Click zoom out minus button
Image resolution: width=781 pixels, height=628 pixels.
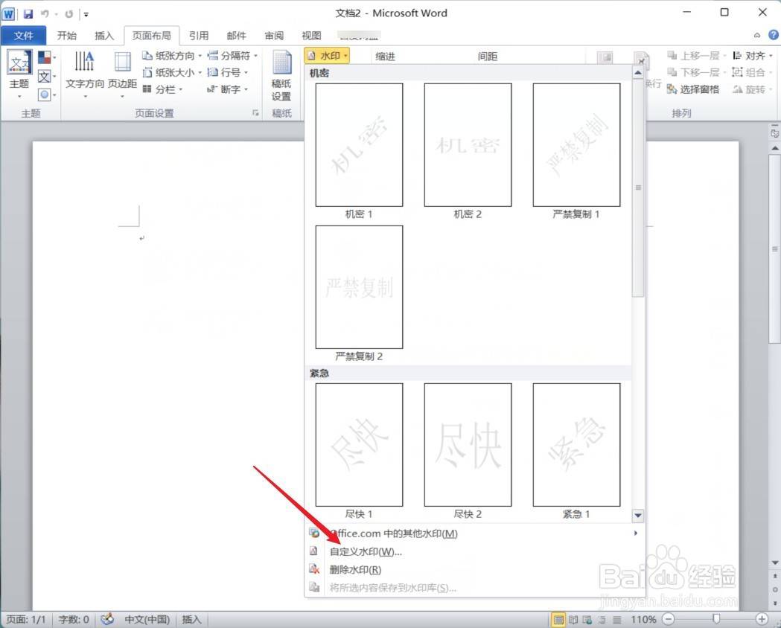[669, 620]
